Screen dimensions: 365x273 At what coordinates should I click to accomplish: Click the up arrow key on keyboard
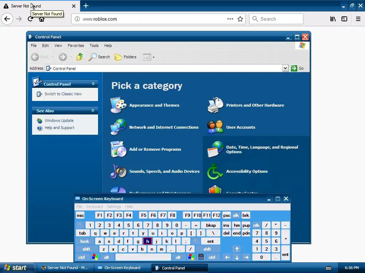click(237, 249)
